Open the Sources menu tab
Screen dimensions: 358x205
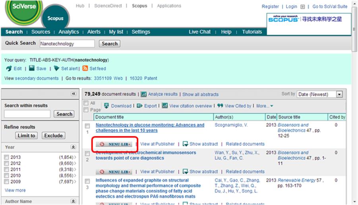pyautogui.click(x=41, y=32)
